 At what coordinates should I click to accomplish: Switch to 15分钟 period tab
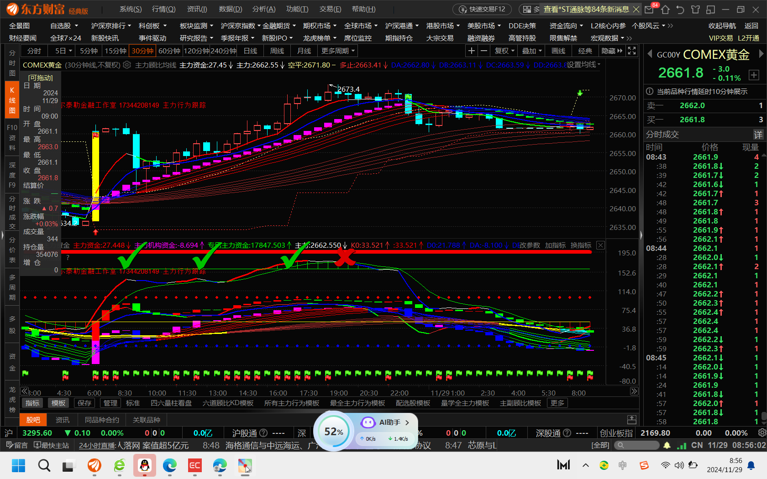tap(116, 51)
